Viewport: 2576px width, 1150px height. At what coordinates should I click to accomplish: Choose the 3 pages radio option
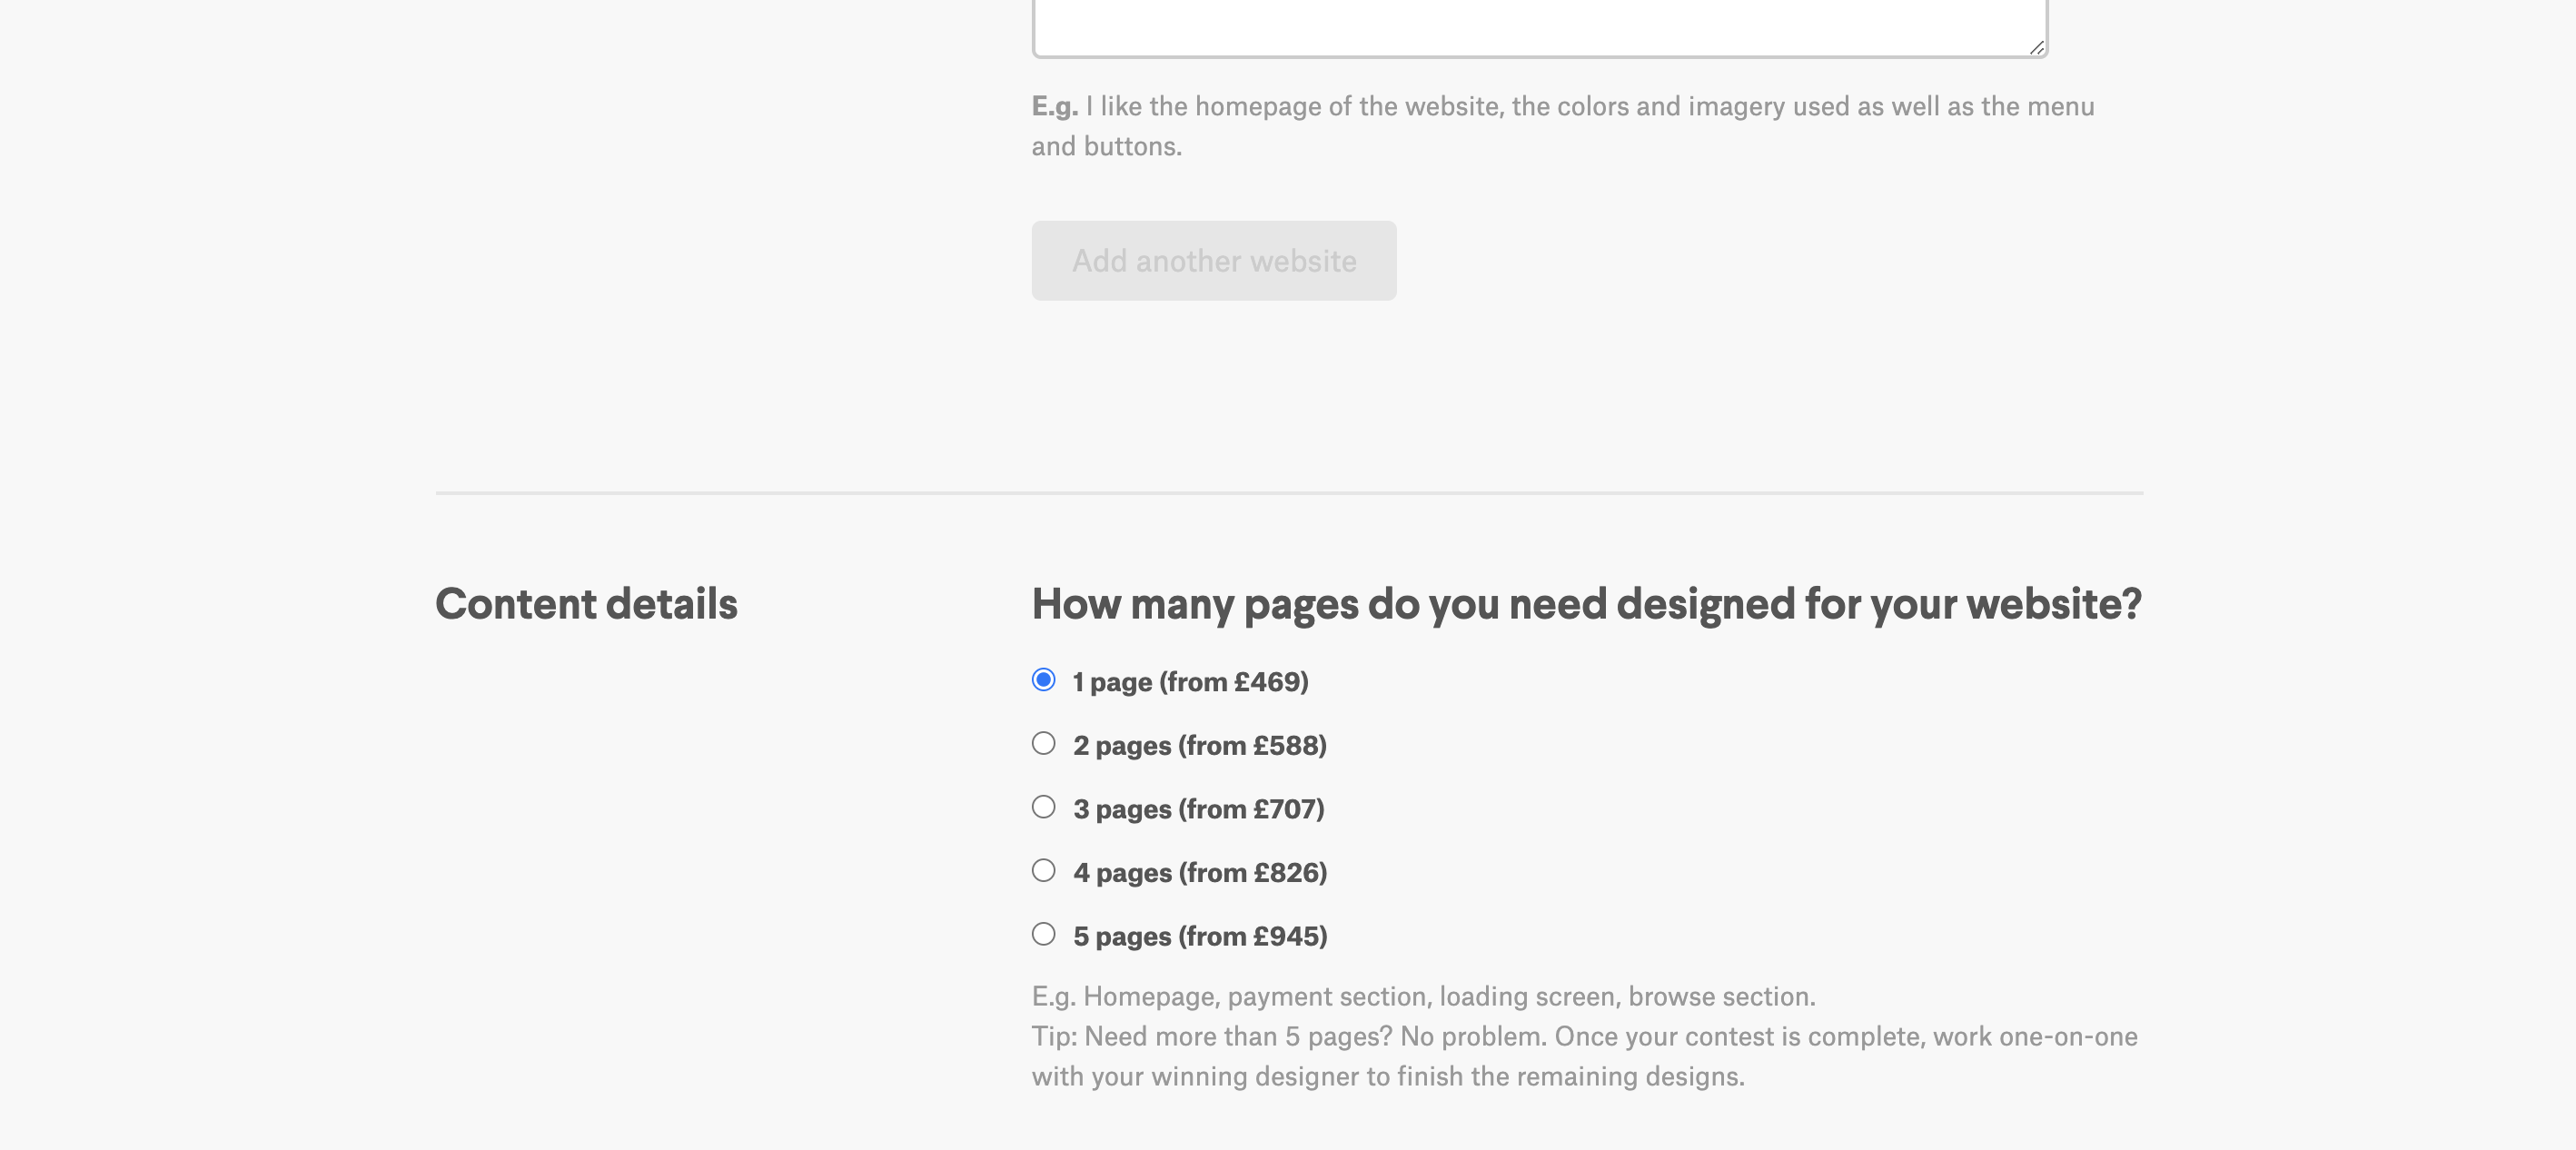pyautogui.click(x=1043, y=807)
